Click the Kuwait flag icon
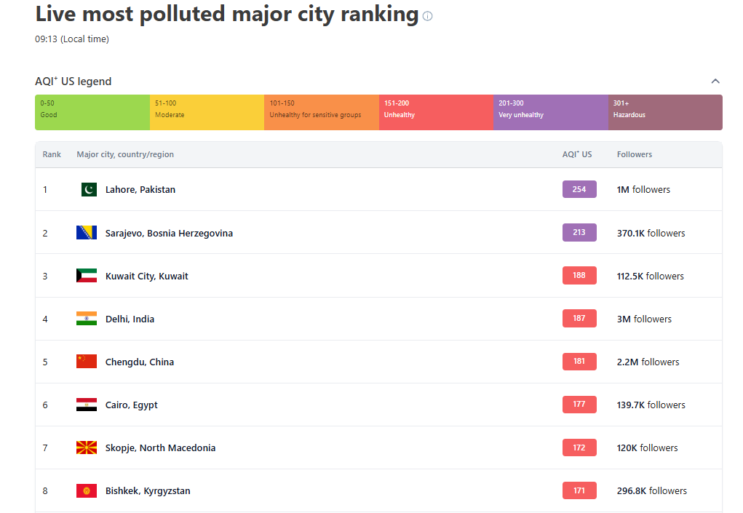The height and width of the screenshot is (513, 743). tap(87, 276)
